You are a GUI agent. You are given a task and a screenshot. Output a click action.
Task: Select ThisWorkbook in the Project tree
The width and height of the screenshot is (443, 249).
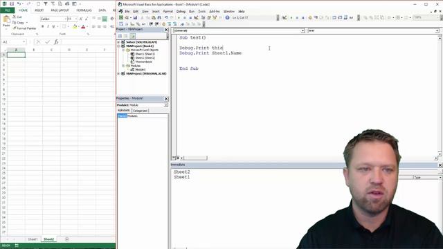[x=143, y=62]
